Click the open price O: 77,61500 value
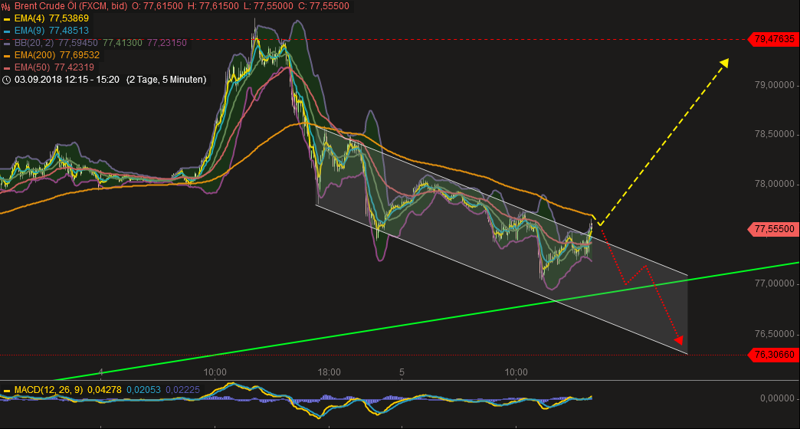 [156, 6]
